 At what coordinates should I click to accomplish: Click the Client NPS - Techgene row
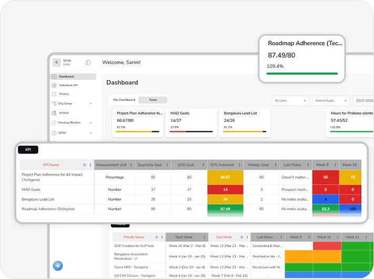243,267
